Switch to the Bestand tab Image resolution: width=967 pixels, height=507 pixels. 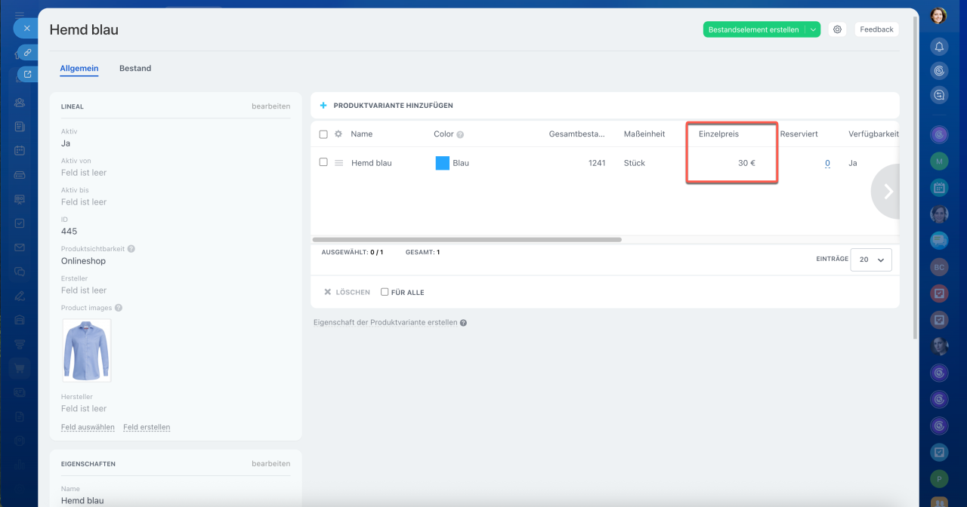pyautogui.click(x=135, y=68)
